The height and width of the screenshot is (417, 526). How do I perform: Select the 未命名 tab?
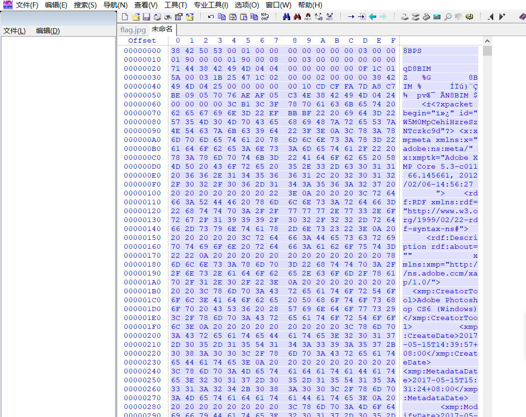point(162,30)
